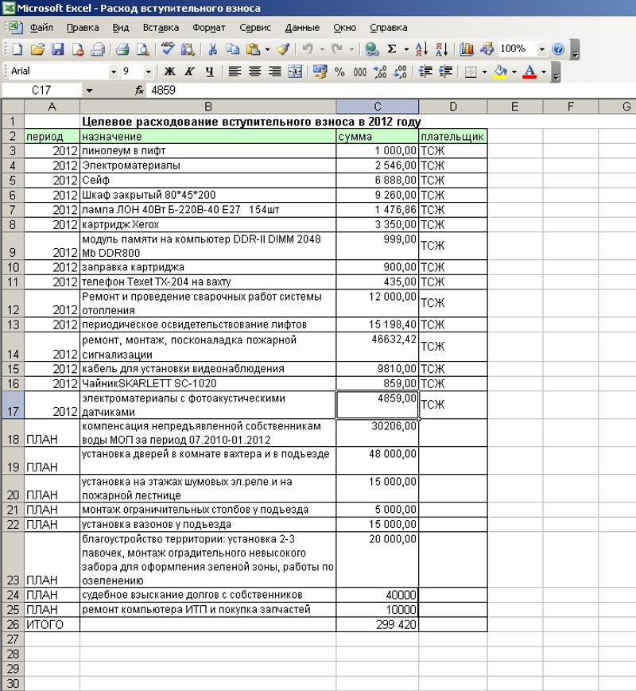Open the Данные menu

tap(301, 27)
